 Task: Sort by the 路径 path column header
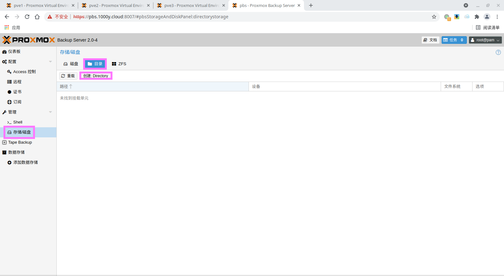[x=64, y=87]
